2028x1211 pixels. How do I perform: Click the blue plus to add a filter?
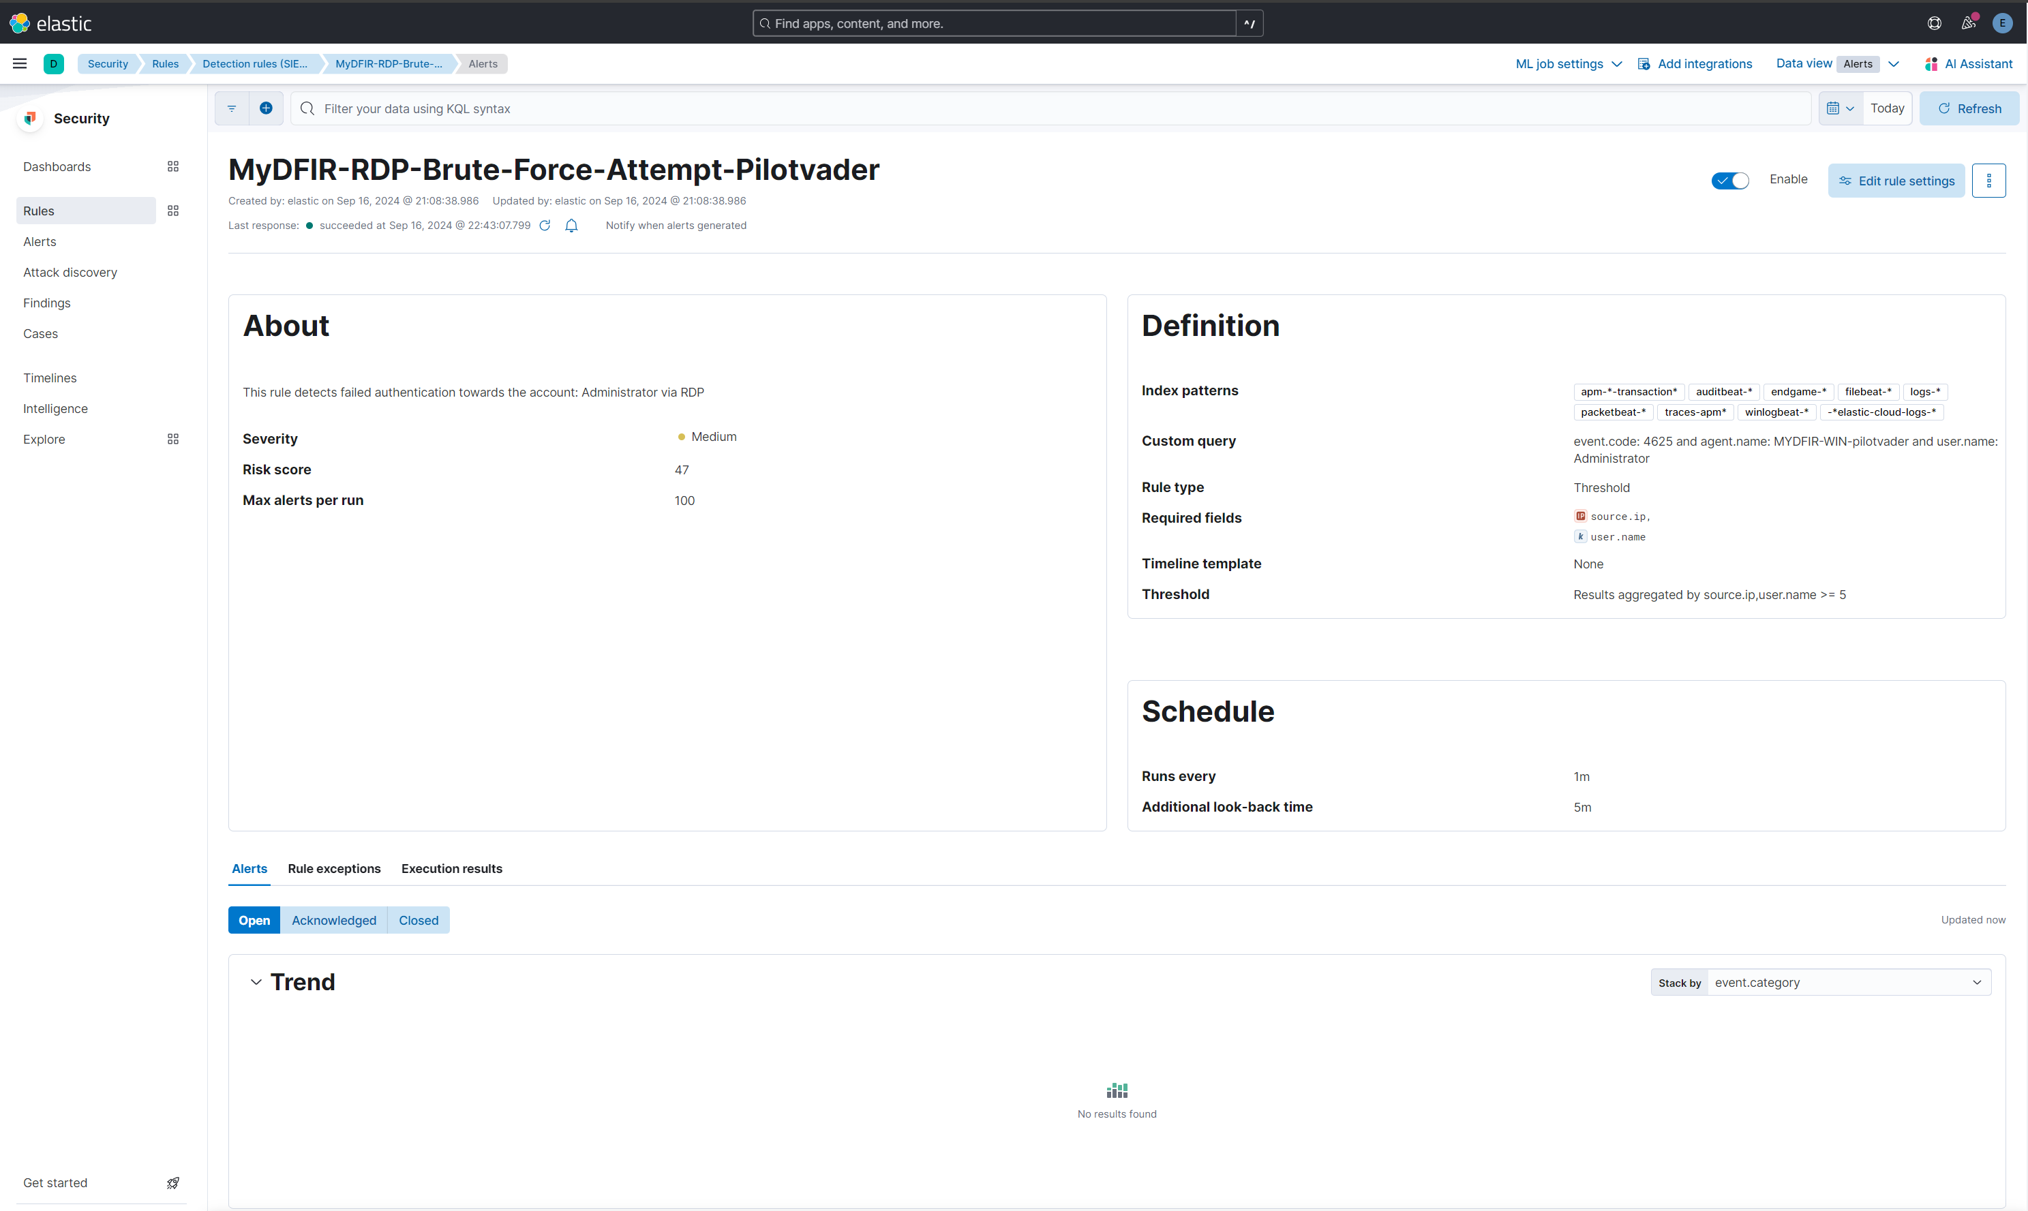tap(266, 108)
